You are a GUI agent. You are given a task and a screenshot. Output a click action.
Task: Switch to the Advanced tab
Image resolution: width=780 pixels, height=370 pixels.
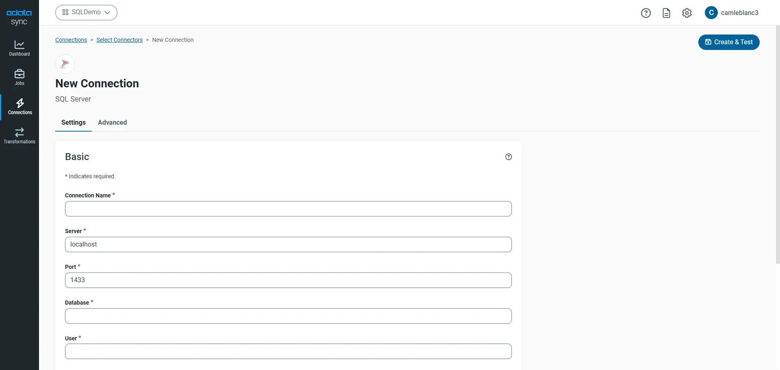(112, 123)
